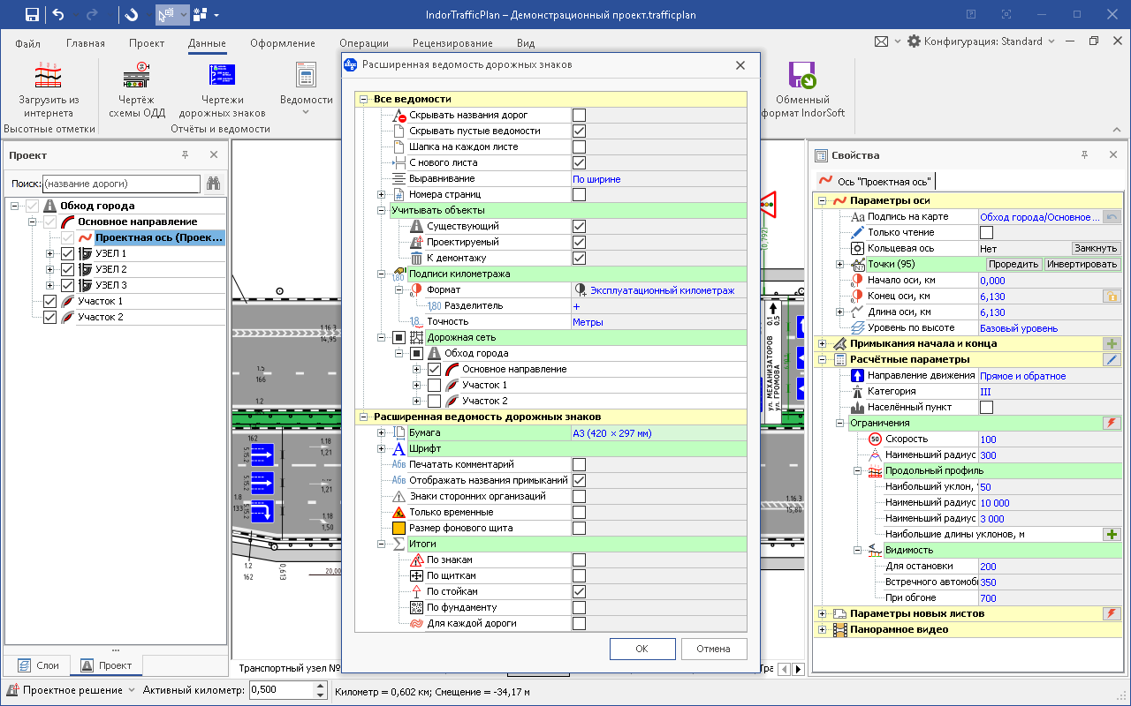Viewport: 1131px width, 706px height.
Task: Open the Конфигурация: Standard dropdown
Action: point(982,41)
